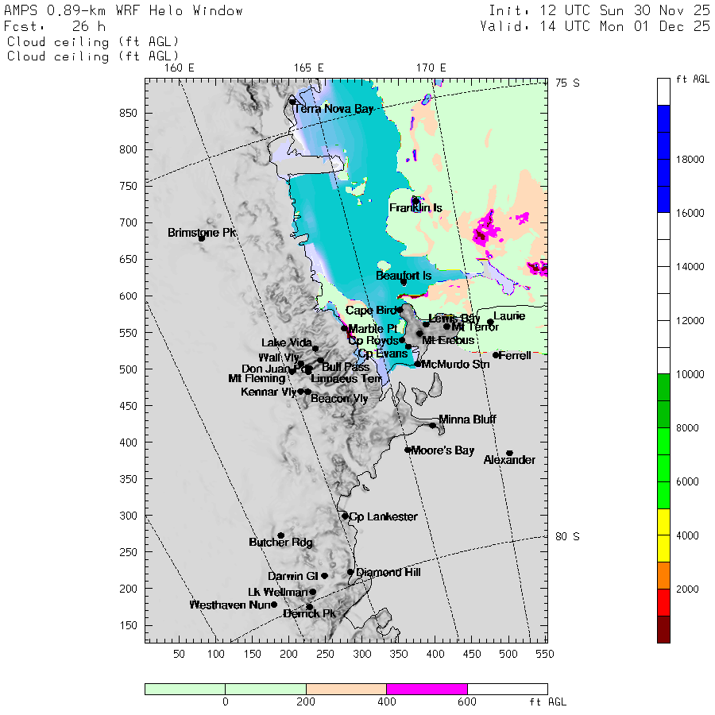715x715 pixels.
Task: Select the Marble Pt label
Action: [x=373, y=329]
